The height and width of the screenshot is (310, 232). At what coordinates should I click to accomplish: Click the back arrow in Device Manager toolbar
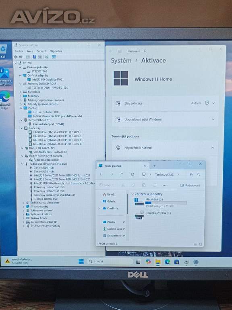16,57
